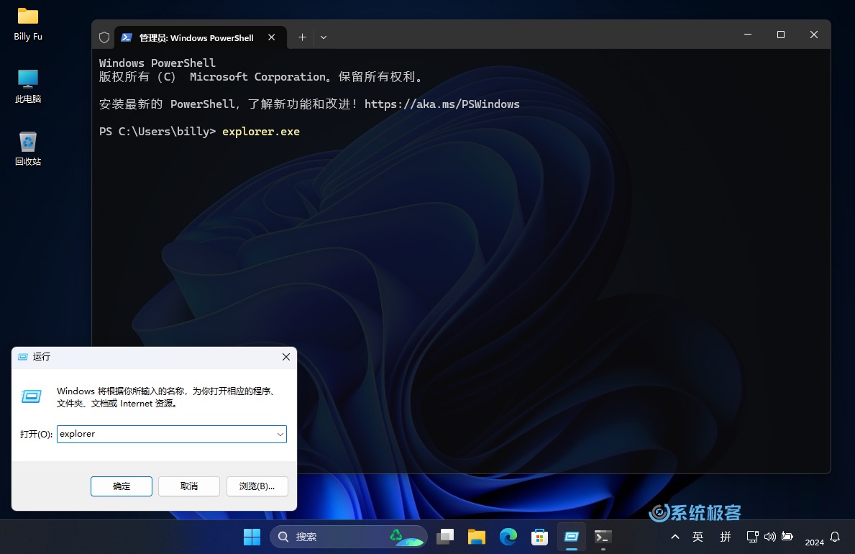Click the 浏览(B)... button in the Run dialog
Viewport: 855px width, 554px height.
point(257,486)
